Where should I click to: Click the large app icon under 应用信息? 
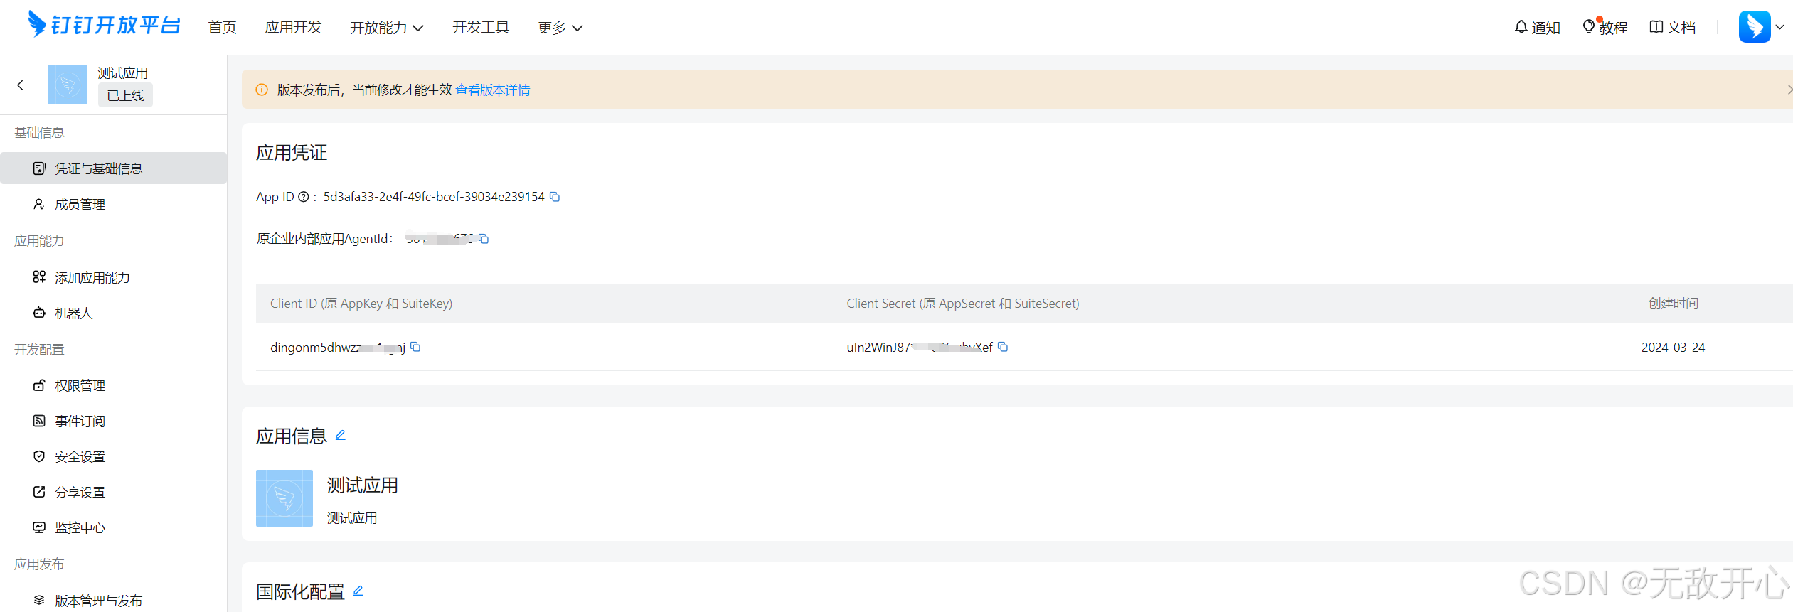coord(284,498)
